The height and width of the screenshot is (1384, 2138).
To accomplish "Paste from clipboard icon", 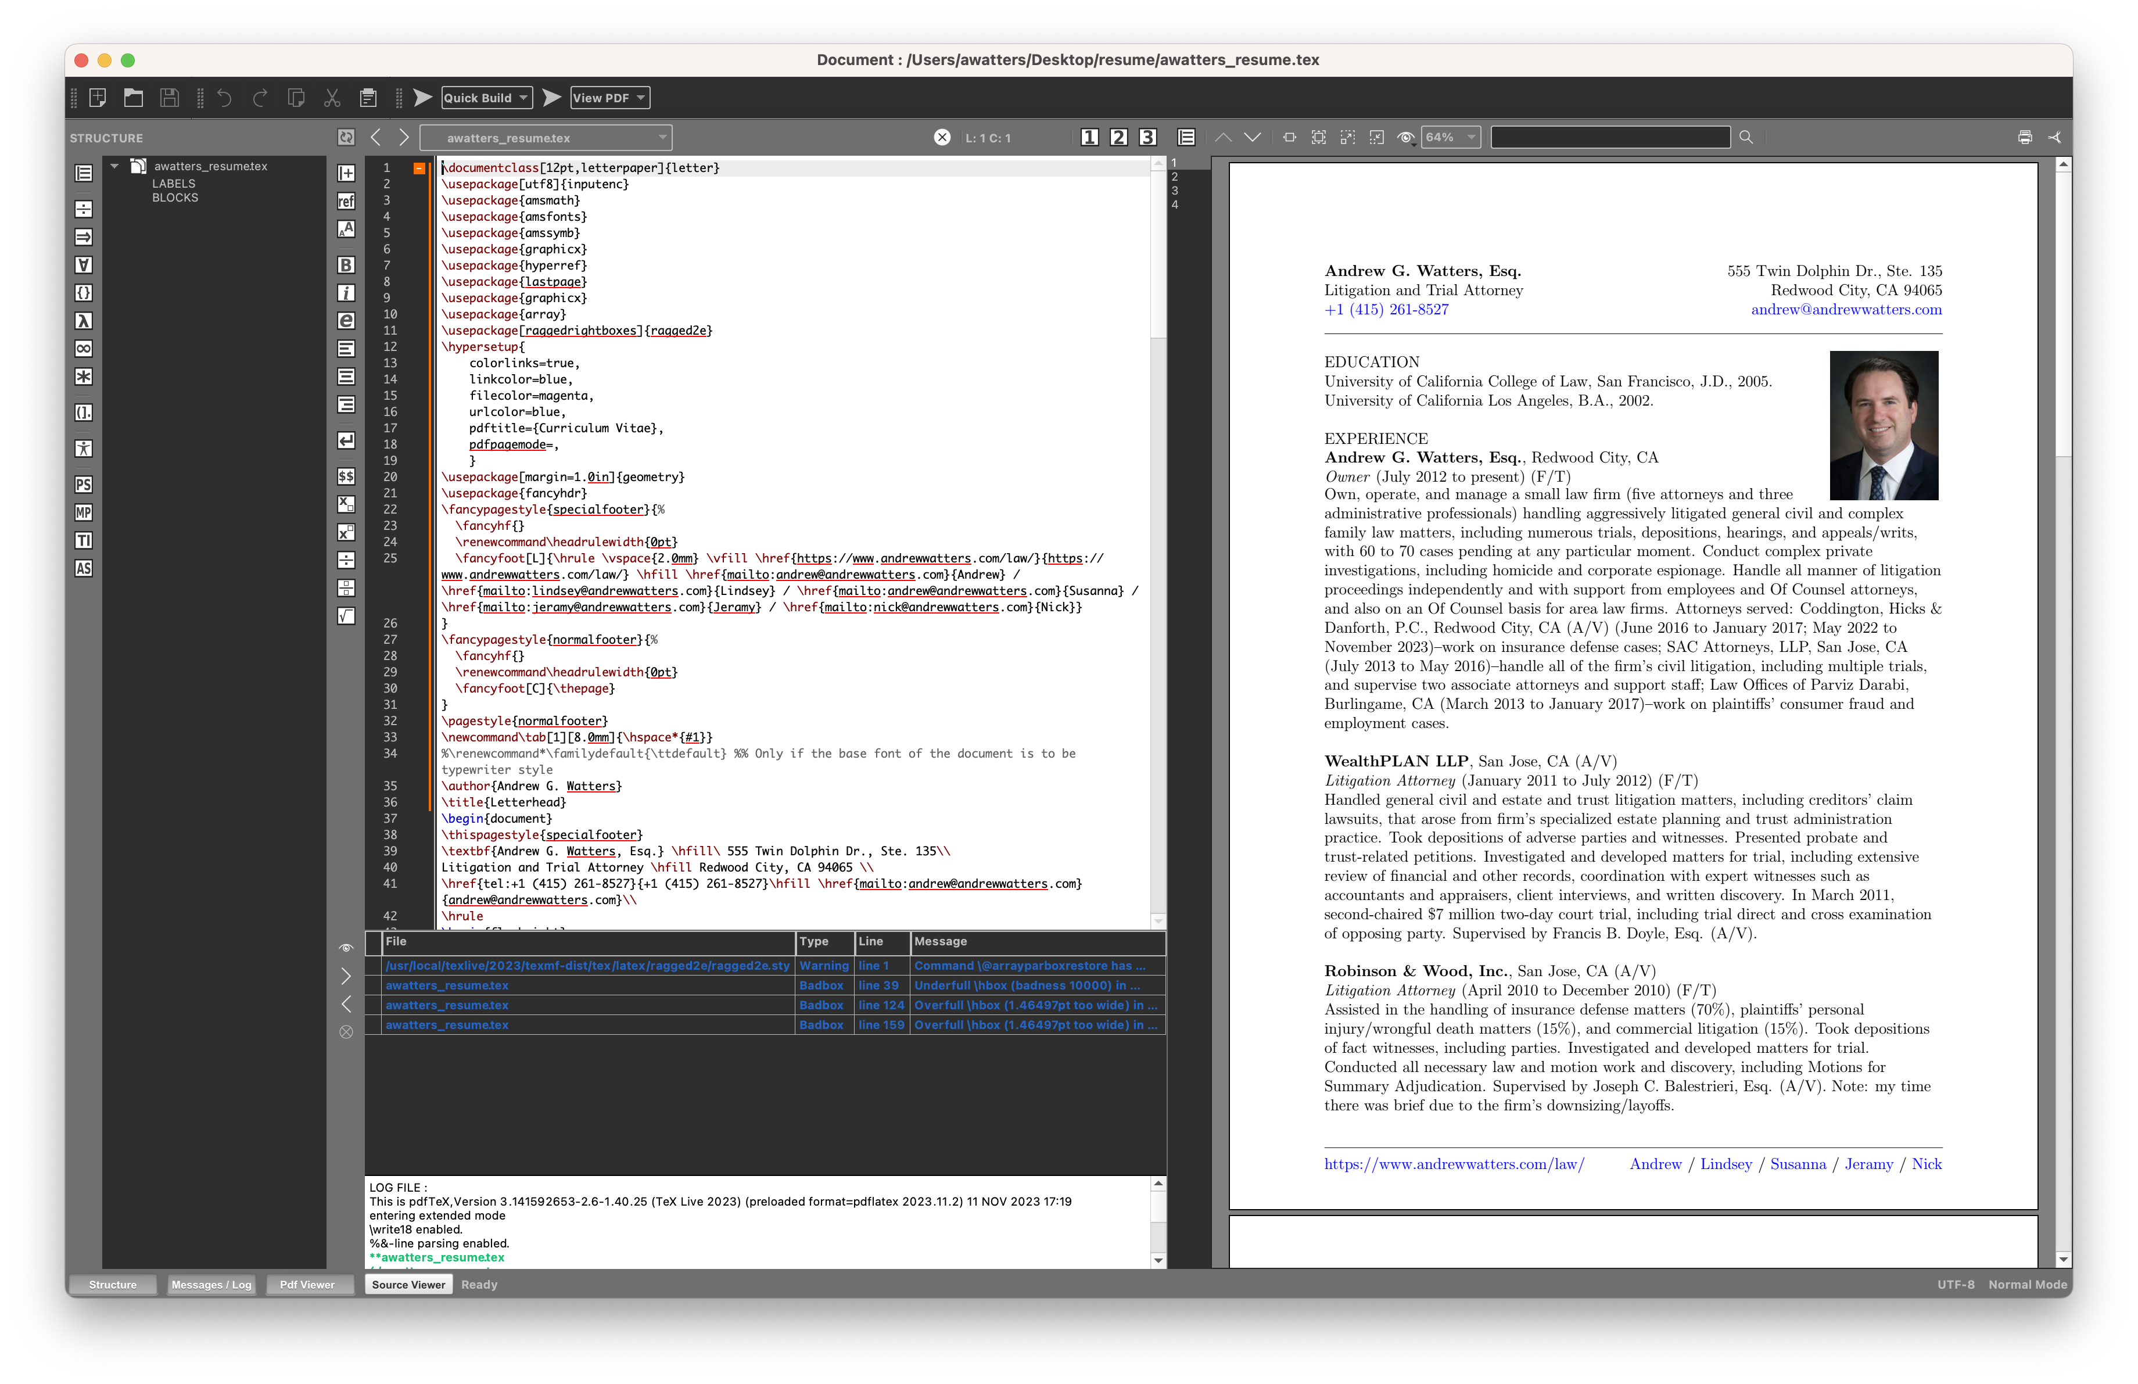I will click(368, 97).
